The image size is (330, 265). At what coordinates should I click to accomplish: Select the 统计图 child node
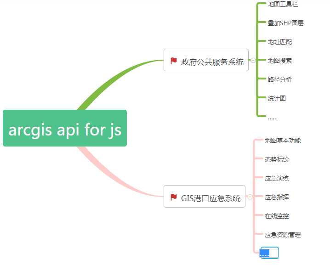click(x=277, y=98)
